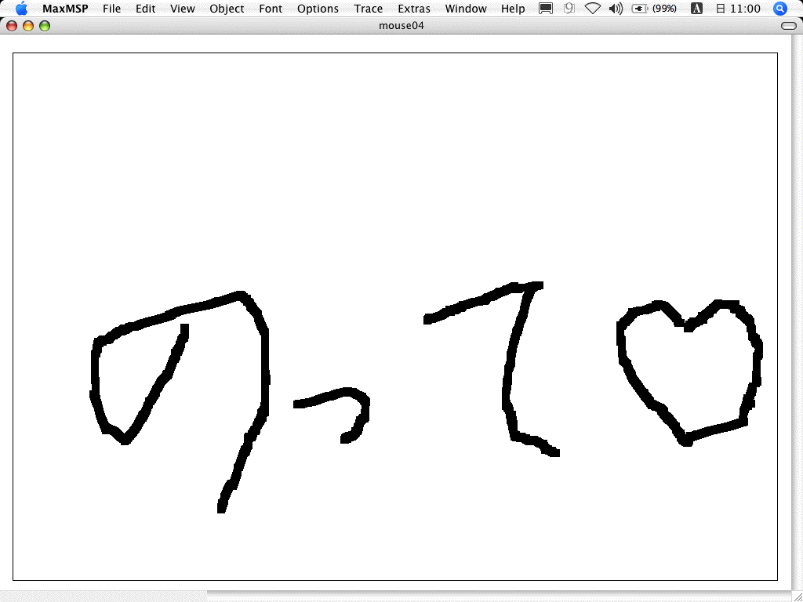
Task: Open the MaxMSP application menu
Action: point(65,9)
